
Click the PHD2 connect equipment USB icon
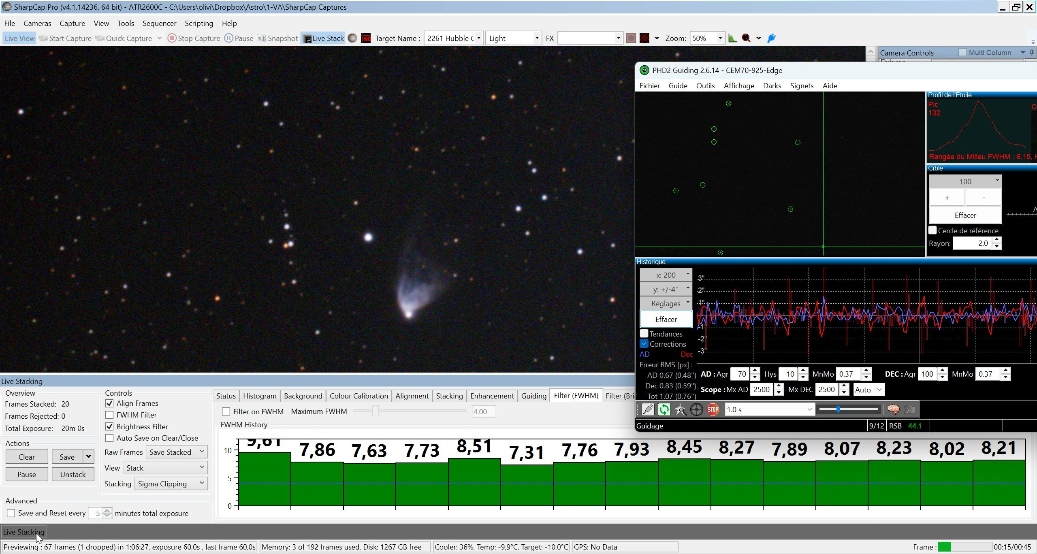click(x=648, y=409)
